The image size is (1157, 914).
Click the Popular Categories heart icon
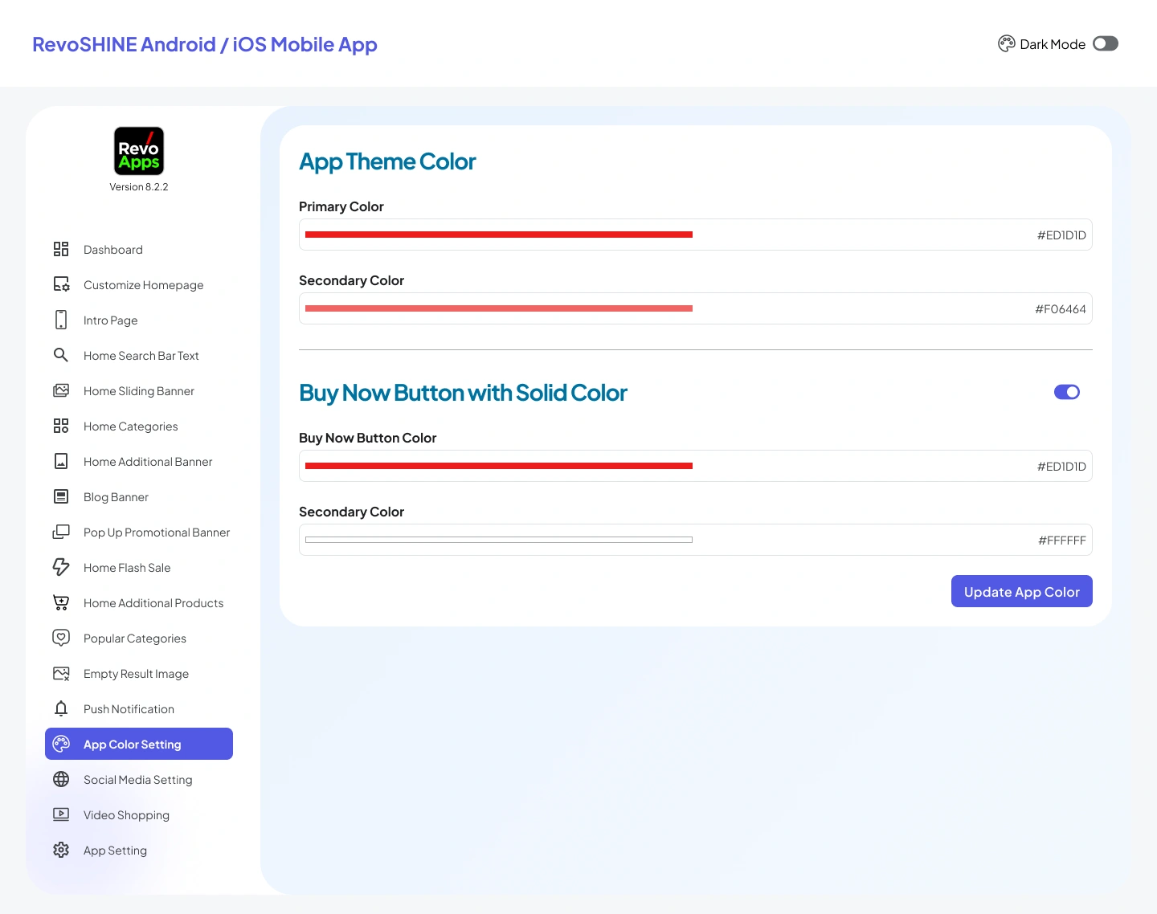pos(61,638)
